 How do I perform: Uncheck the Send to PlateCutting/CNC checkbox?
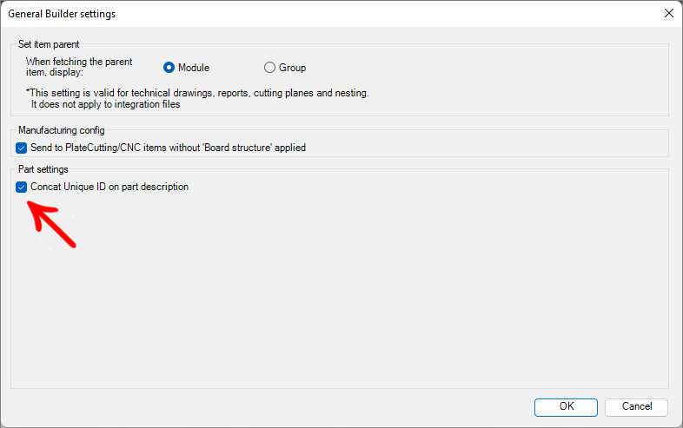[22, 148]
